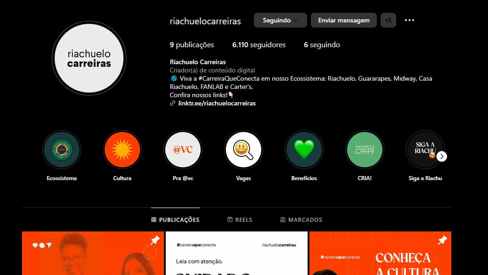
Task: Open the 6 seguindo list
Action: click(322, 44)
